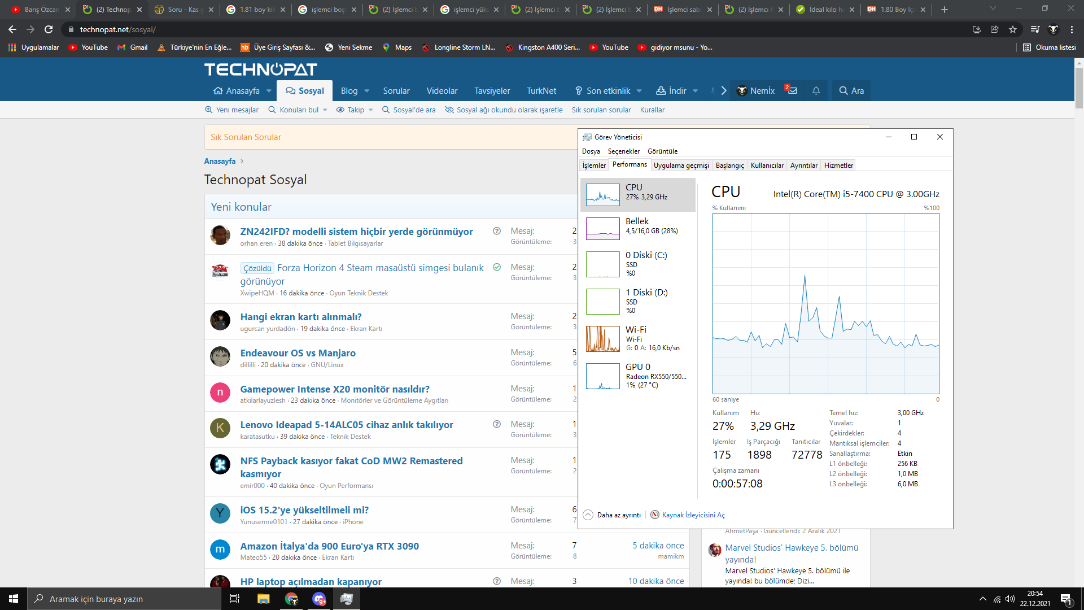
Task: Click the browser reload icon
Action: (49, 29)
